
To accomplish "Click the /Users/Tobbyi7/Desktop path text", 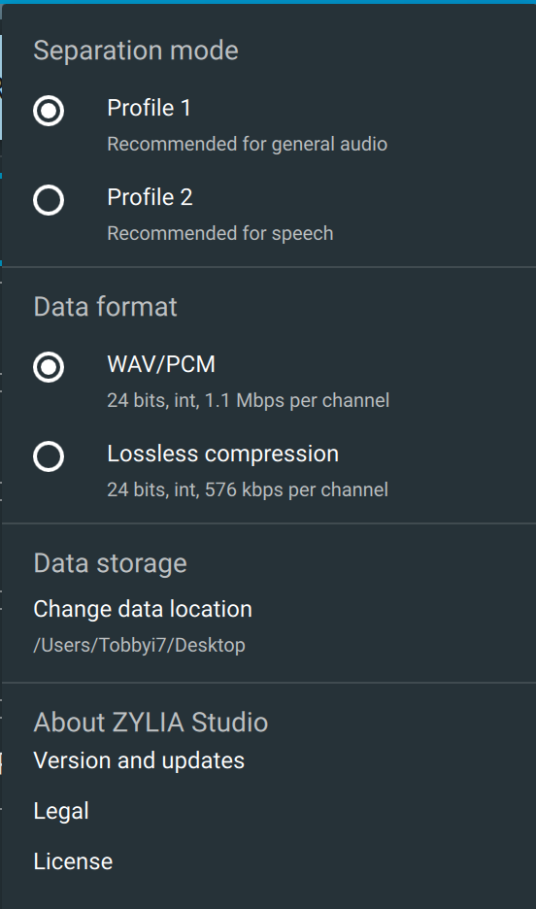I will click(139, 645).
